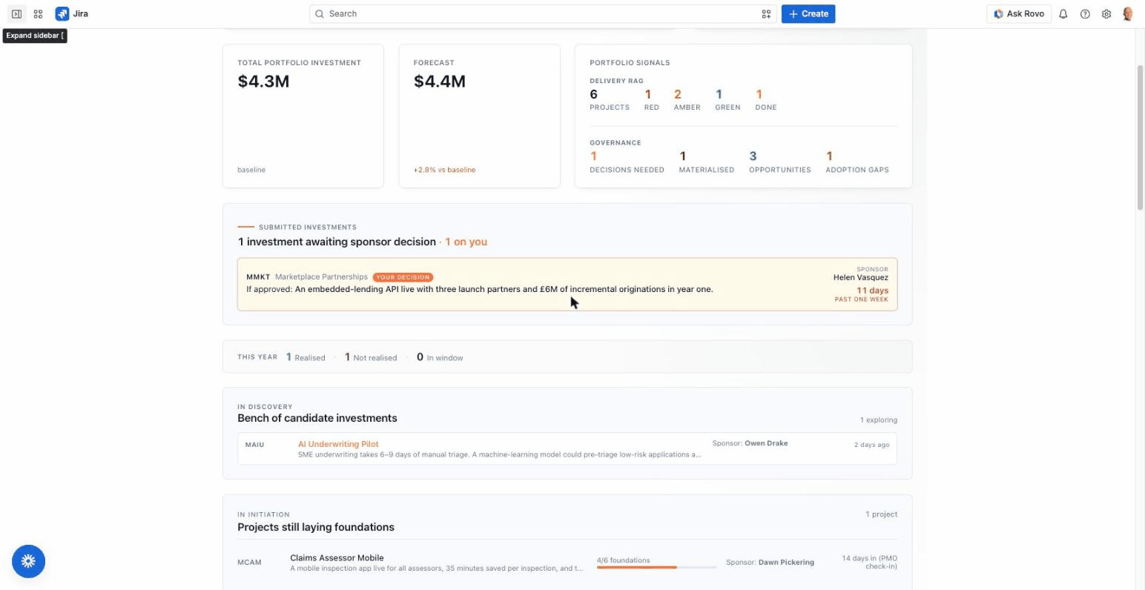Click the vertical page scrollbar
This screenshot has height=590, width=1145.
click(1140, 138)
